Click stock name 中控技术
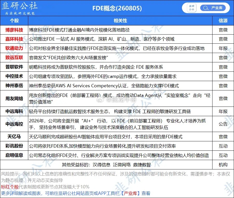234x198 pixels. (x=14, y=76)
